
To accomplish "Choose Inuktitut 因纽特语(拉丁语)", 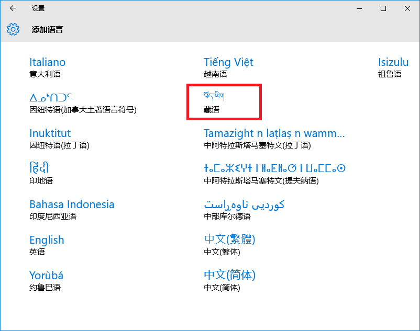I will (59, 139).
